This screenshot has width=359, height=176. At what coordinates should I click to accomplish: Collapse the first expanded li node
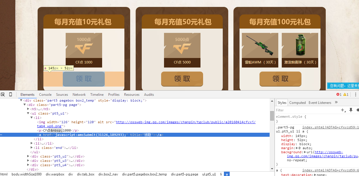(x=32, y=118)
